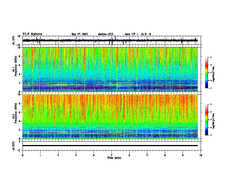
Task: Click the time axis tick label "0"
Action: tap(23, 155)
